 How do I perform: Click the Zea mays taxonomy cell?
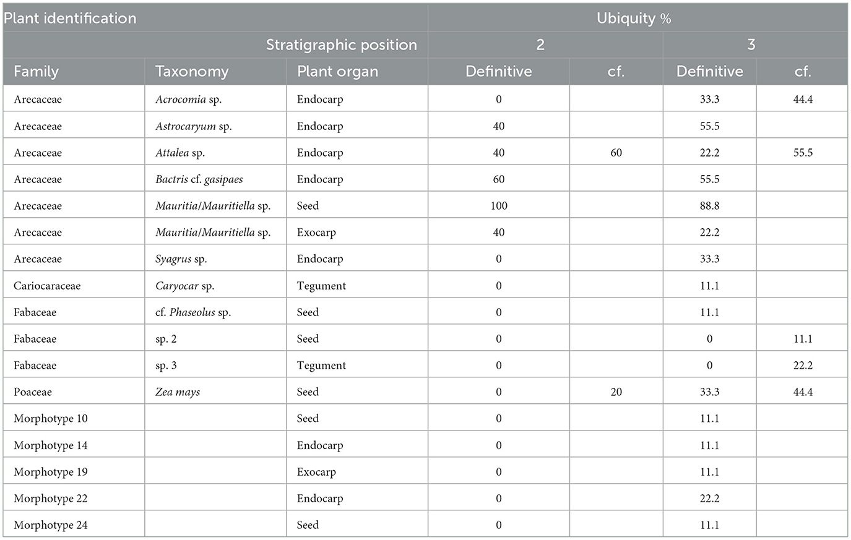pos(178,392)
